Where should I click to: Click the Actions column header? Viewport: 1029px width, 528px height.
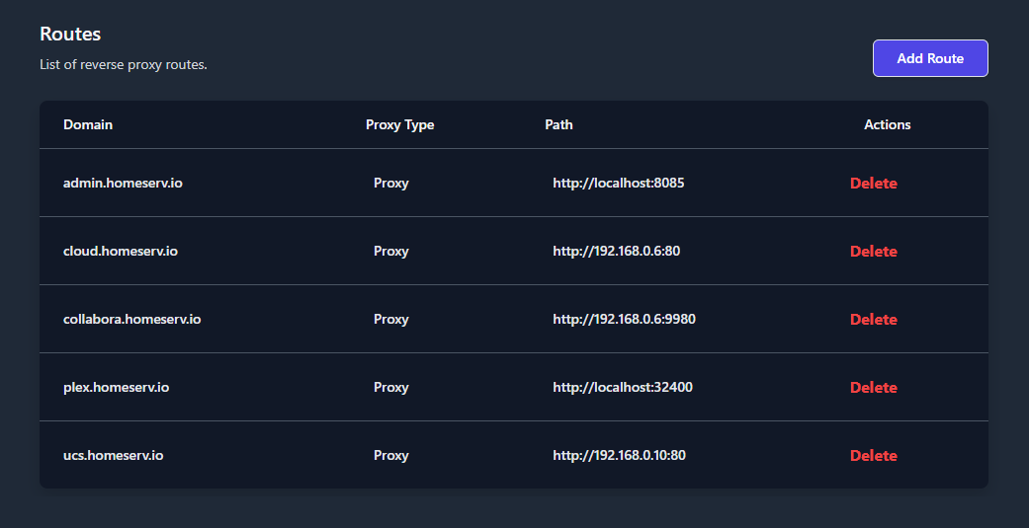coord(887,125)
